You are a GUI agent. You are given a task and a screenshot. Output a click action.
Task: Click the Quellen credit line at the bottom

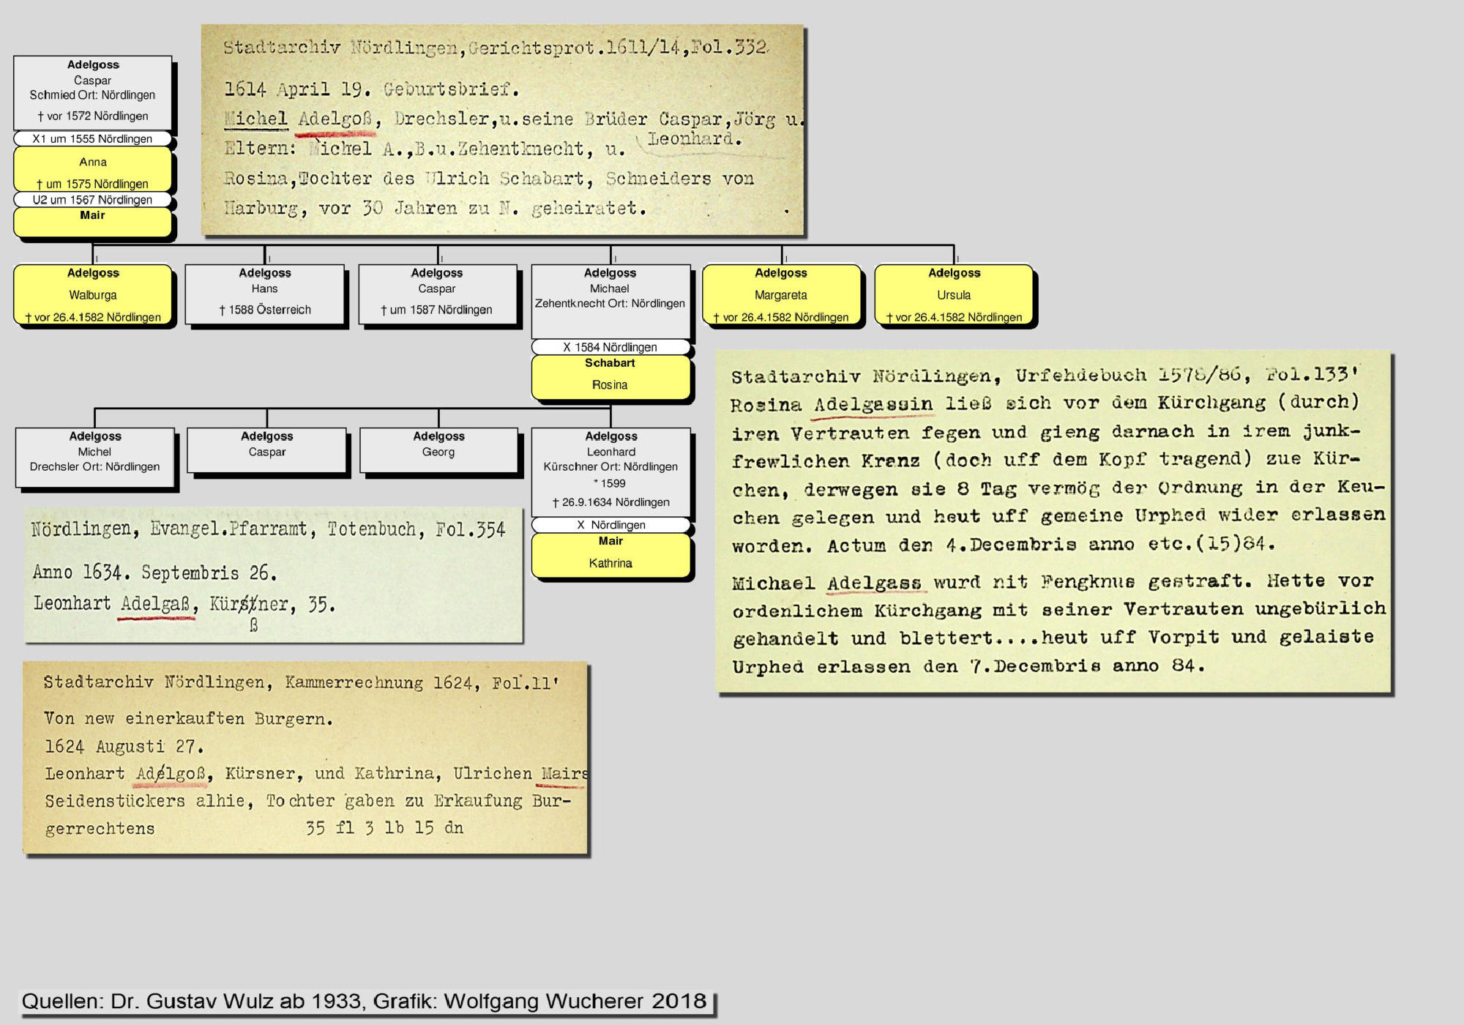(x=364, y=1002)
